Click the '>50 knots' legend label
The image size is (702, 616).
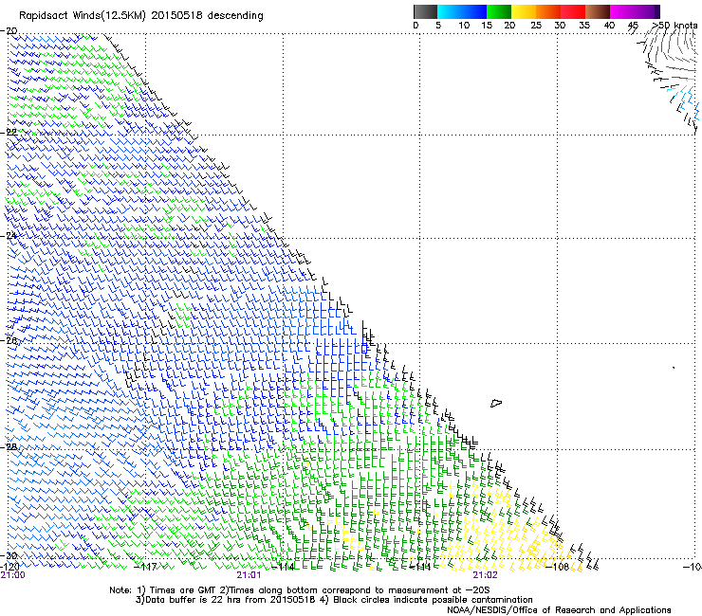pyautogui.click(x=674, y=25)
